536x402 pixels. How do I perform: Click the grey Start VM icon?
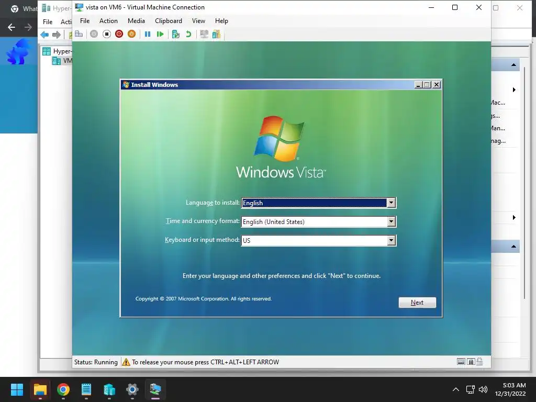click(94, 34)
